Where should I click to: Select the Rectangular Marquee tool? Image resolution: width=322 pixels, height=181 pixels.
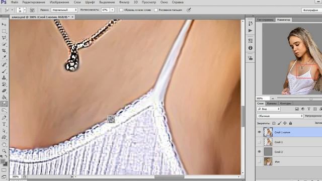(4, 31)
